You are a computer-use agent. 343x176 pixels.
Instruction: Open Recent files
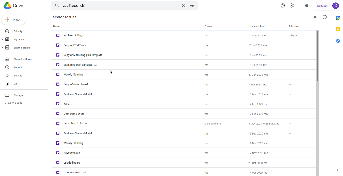(18, 68)
